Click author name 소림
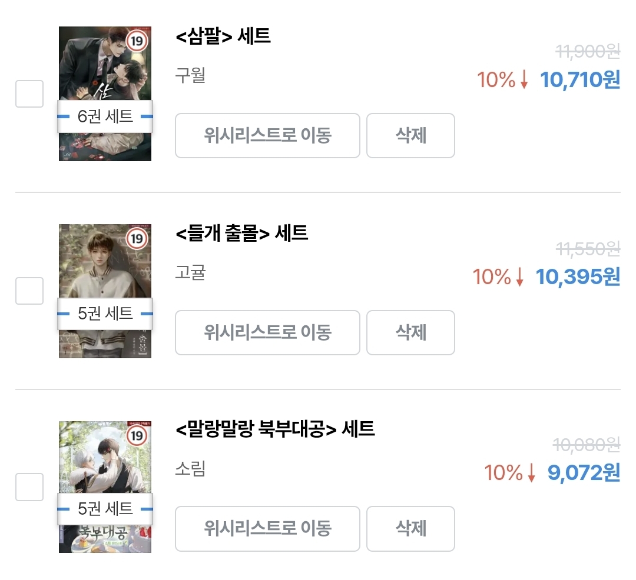Viewport: 636px width, 580px height. (x=190, y=469)
